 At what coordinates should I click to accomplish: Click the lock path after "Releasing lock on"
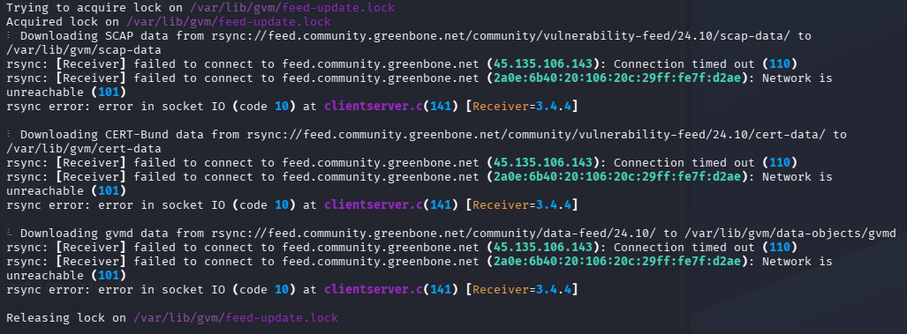click(236, 318)
